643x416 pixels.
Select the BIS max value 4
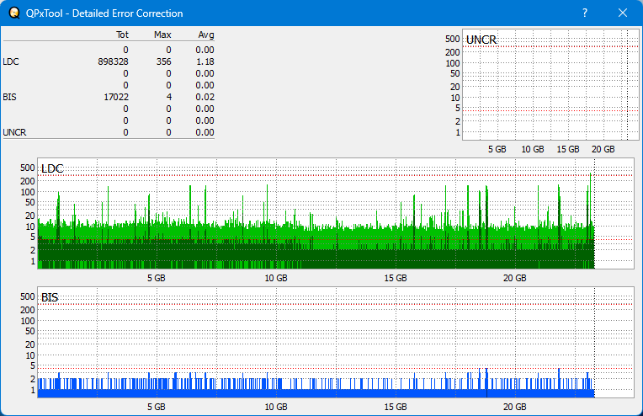click(x=169, y=97)
